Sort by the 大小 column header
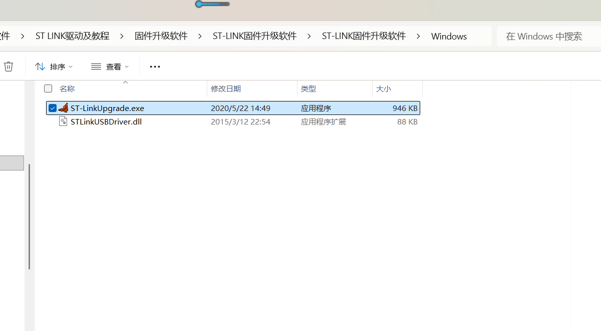 click(384, 88)
